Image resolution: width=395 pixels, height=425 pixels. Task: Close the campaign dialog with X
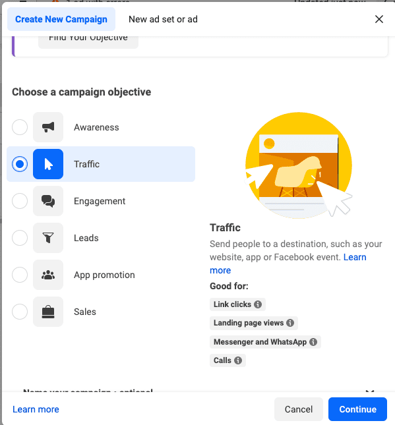click(379, 19)
